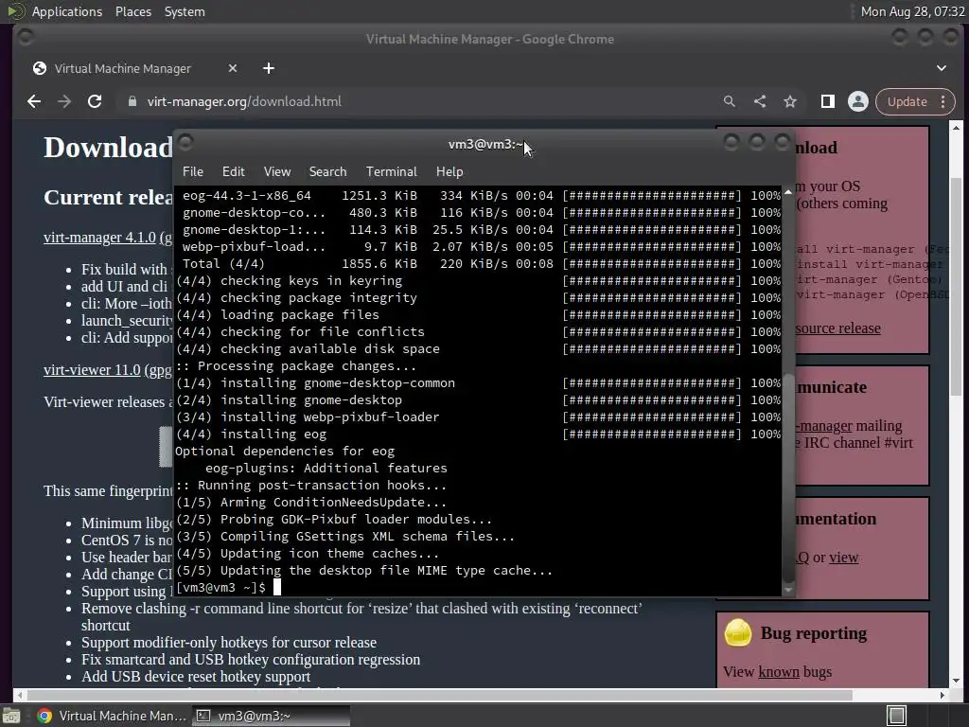Click page vertical scrollbar up arrow

click(956, 128)
